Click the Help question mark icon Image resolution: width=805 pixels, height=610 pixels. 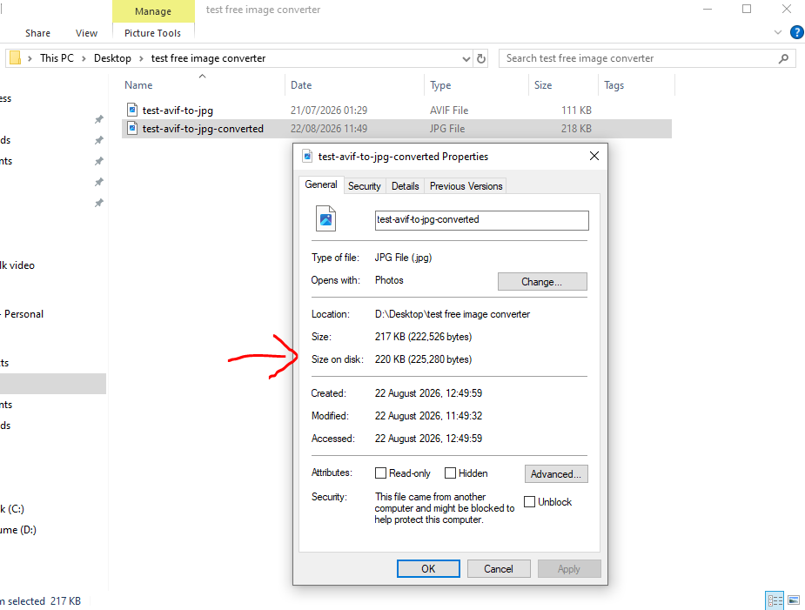pos(796,32)
